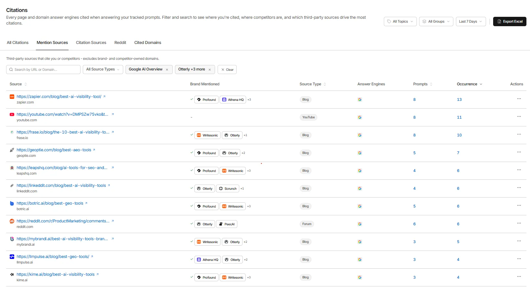Image resolution: width=530 pixels, height=289 pixels.
Task: Click Scrunch brand chip in linkeddit.com row
Action: point(228,188)
